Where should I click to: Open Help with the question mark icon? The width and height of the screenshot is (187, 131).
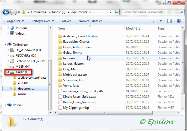point(179,21)
